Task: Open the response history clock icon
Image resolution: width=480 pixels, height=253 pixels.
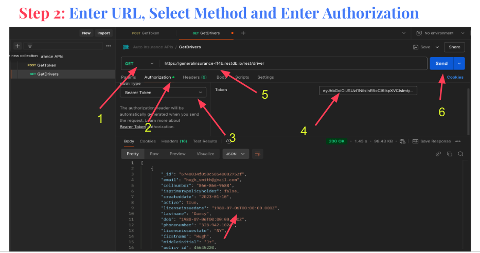Action: pos(228,141)
